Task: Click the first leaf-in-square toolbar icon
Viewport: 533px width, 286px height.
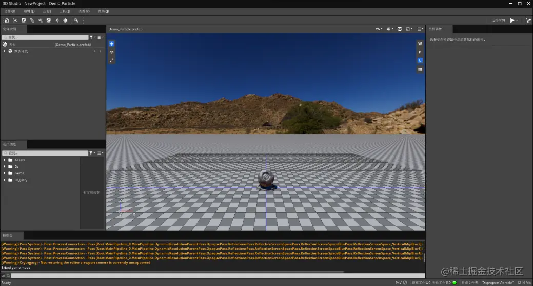Action: pos(24,20)
